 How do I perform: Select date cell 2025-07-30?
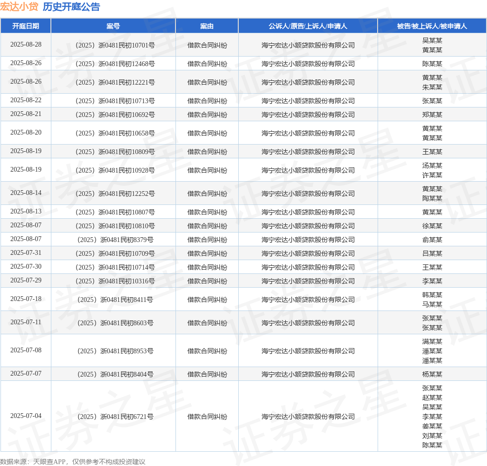tap(26, 267)
